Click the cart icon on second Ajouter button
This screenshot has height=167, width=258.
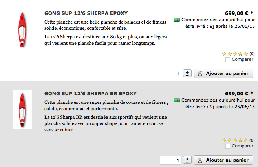point(200,160)
